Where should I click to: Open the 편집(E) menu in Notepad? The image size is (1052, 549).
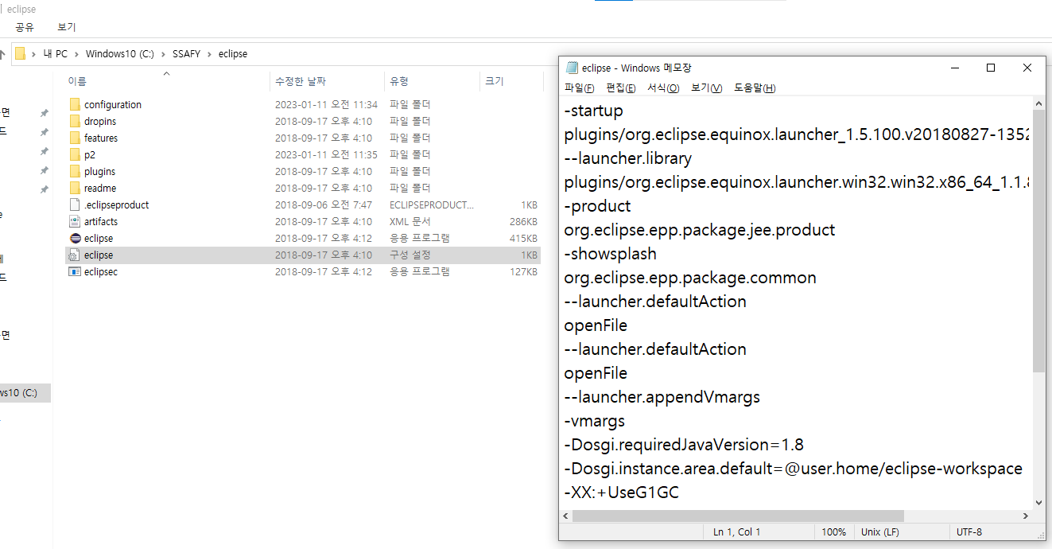(620, 88)
